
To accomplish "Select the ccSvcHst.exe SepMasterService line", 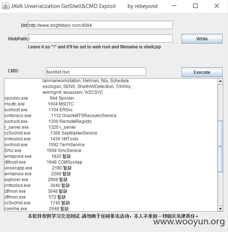I will 51,133.
